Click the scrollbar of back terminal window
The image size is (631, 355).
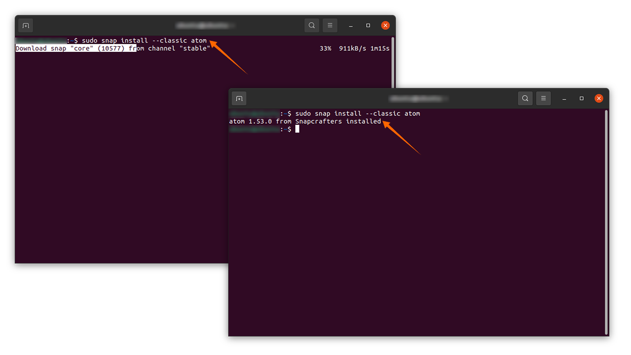pyautogui.click(x=393, y=62)
